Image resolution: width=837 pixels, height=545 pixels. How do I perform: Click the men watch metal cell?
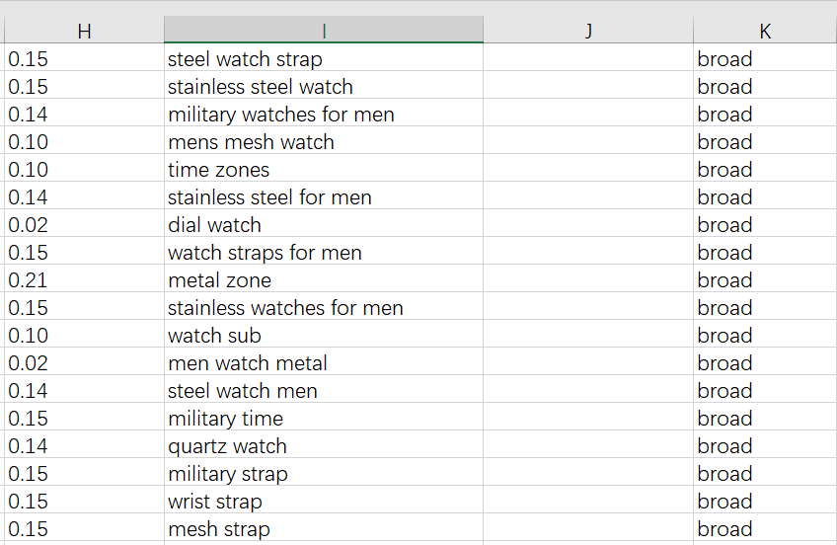pyautogui.click(x=324, y=363)
